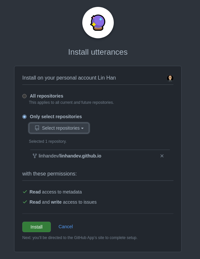Click the Cancel link
Screen dimensions: 200x259
click(x=66, y=227)
